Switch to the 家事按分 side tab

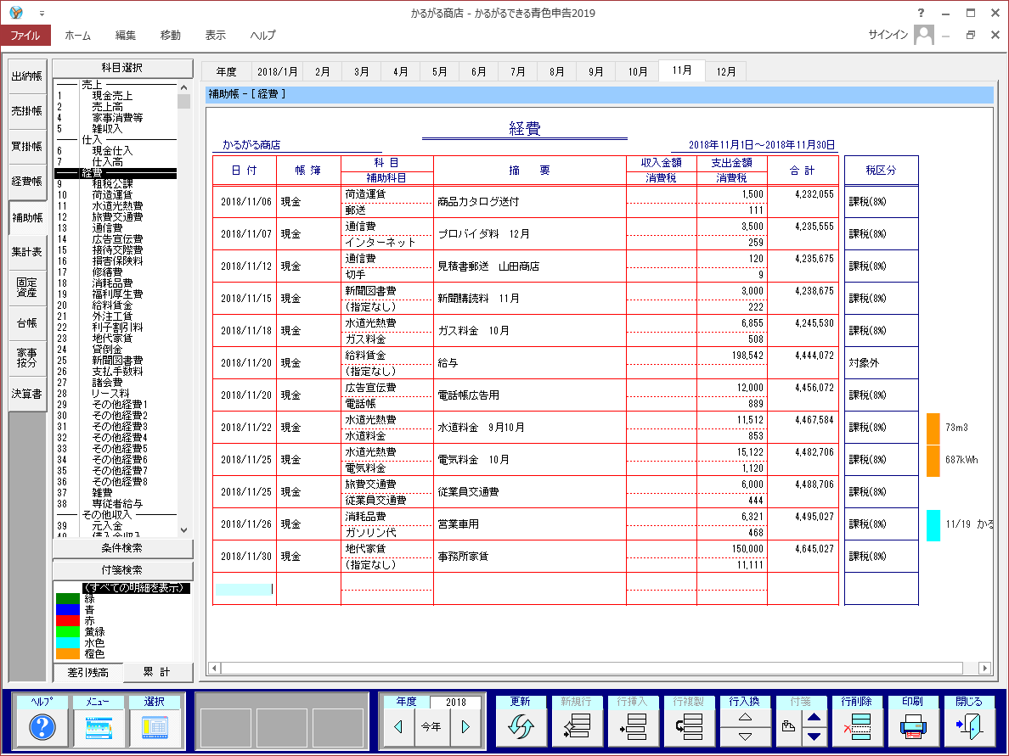click(x=27, y=358)
